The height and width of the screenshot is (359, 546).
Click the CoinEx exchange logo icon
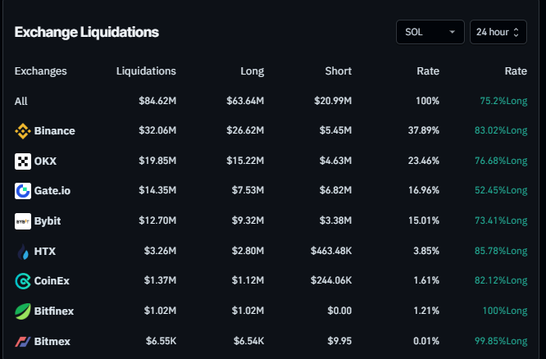tap(23, 281)
